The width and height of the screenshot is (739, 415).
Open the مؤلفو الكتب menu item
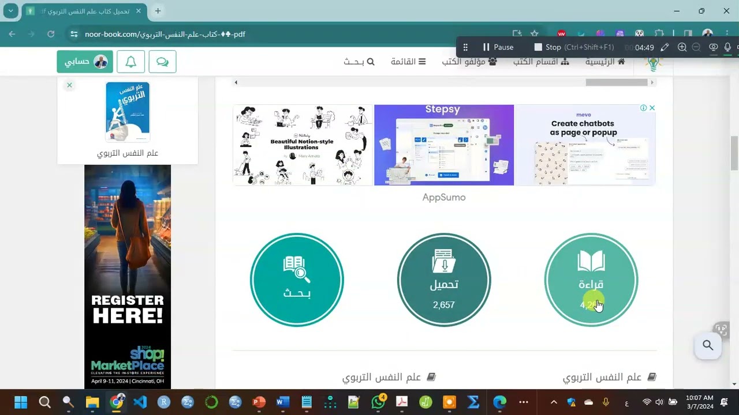pos(469,62)
